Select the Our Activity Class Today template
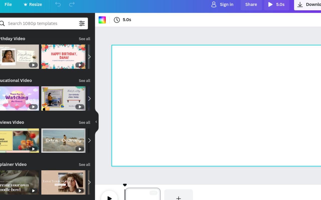Screen dimensions: 321x200 click(x=63, y=98)
